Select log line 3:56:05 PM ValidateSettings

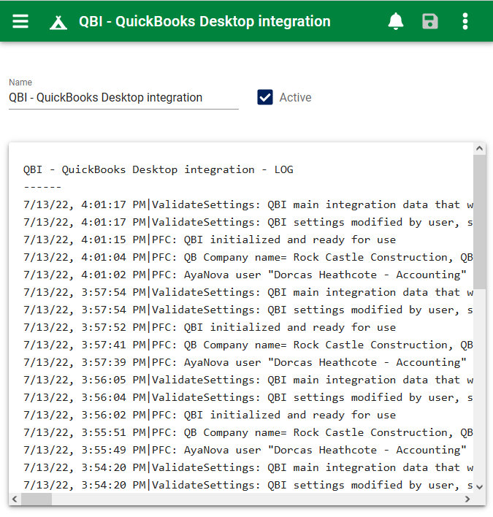pyautogui.click(x=248, y=380)
